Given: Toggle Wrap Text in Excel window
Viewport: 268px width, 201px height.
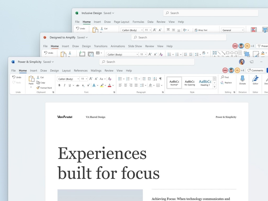Looking at the screenshot, I should (x=201, y=30).
